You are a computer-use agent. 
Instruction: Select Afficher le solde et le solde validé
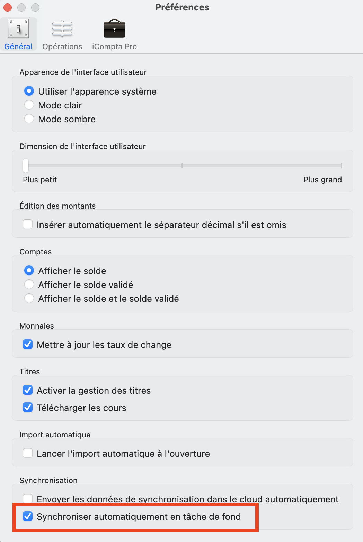point(29,298)
